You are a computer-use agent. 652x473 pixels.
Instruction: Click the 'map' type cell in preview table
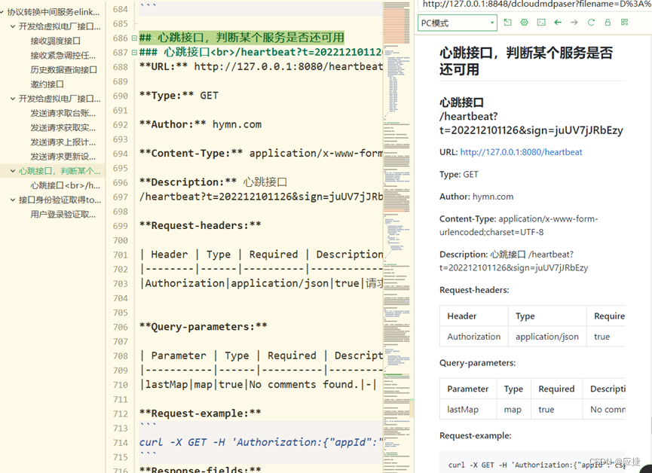click(x=513, y=410)
